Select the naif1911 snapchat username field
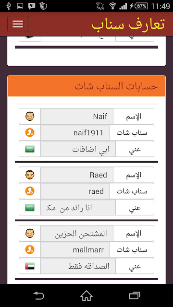The width and height of the screenshot is (173, 307). [x=75, y=133]
